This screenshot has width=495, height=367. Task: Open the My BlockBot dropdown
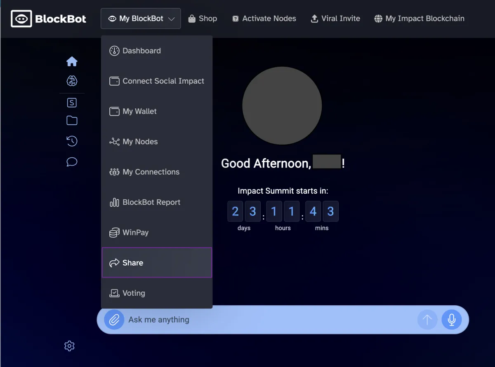click(141, 19)
